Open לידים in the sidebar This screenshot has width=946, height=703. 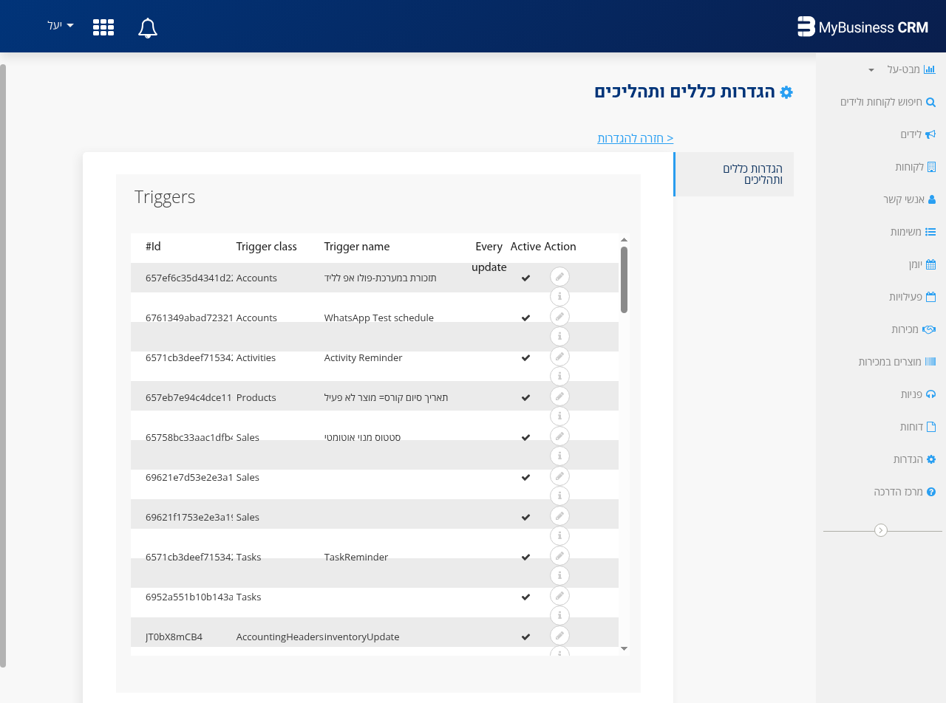(917, 134)
